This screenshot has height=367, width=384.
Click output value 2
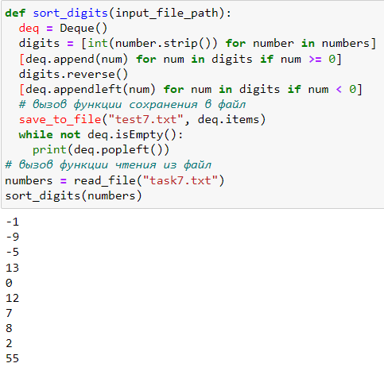pyautogui.click(x=9, y=343)
